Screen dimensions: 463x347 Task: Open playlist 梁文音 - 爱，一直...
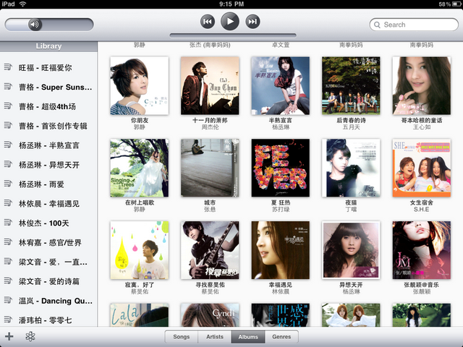tap(48, 262)
